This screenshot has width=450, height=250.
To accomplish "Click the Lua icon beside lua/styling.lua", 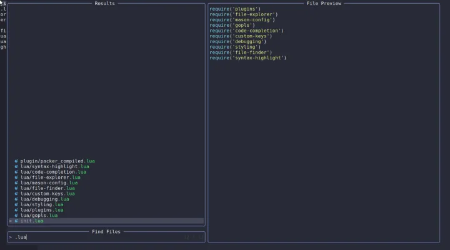I will coord(16,204).
